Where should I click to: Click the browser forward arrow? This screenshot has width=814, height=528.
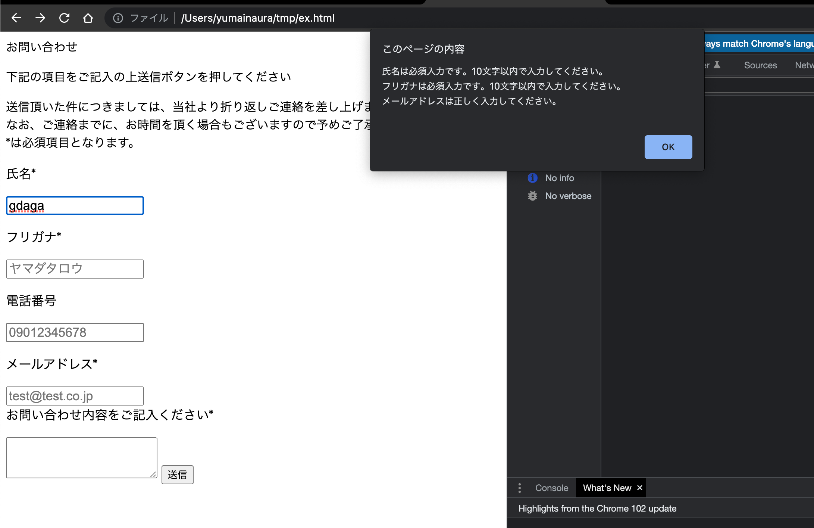point(40,18)
